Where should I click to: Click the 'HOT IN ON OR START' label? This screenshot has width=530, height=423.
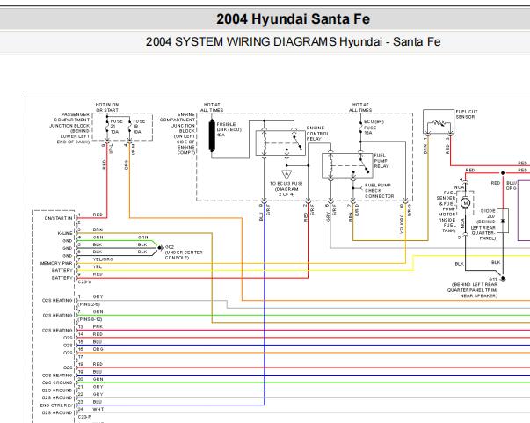(x=107, y=107)
